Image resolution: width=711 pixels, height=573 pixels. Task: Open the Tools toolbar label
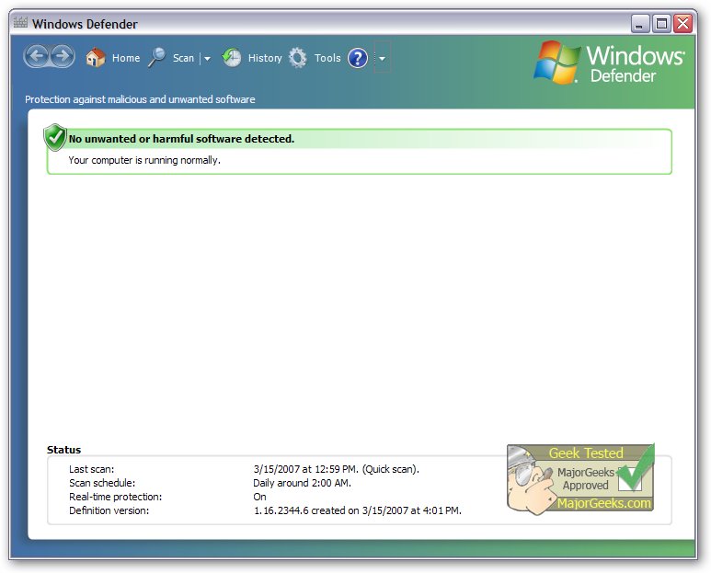(x=327, y=58)
